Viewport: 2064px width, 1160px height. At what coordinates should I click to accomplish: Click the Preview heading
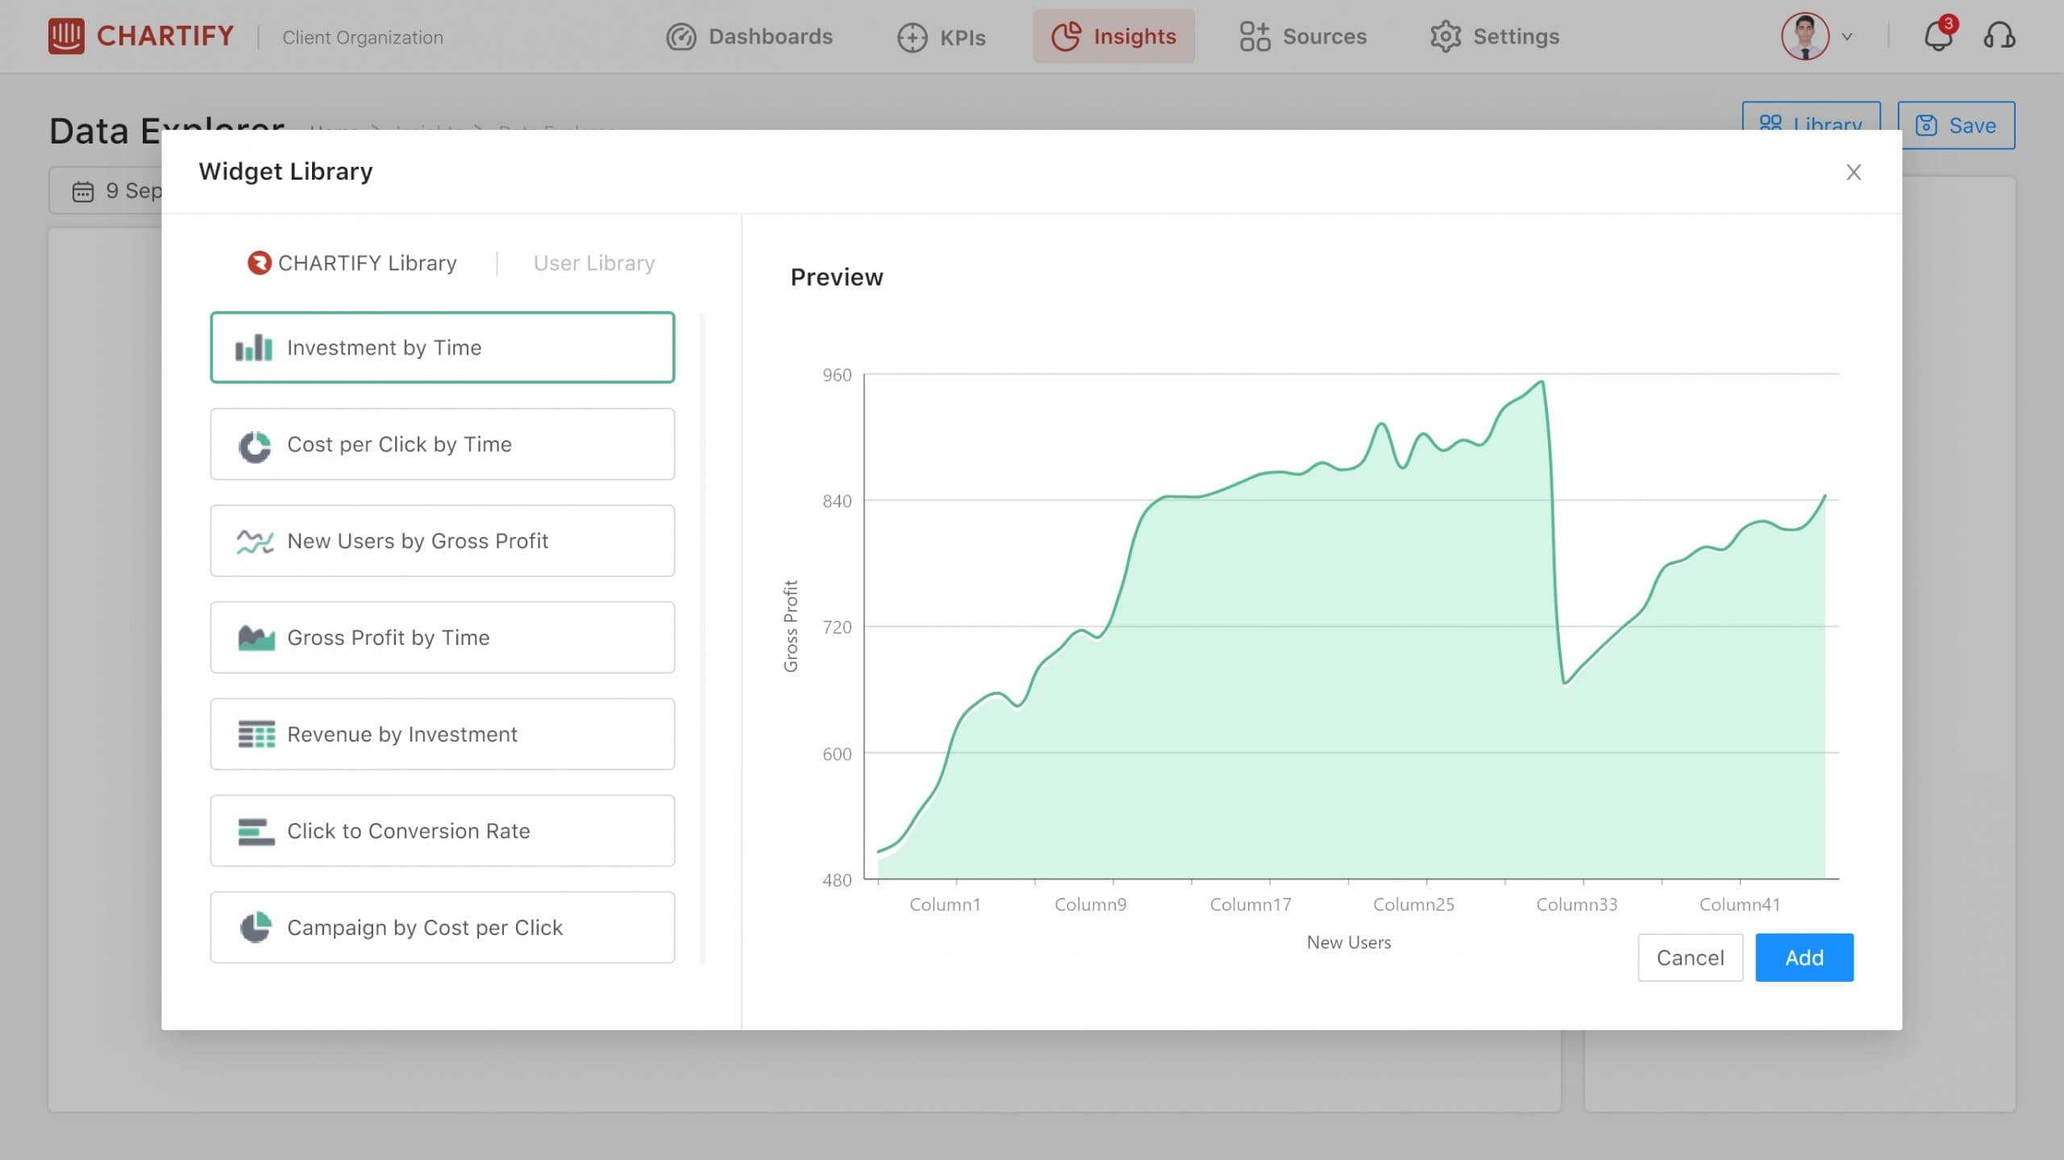click(x=836, y=277)
